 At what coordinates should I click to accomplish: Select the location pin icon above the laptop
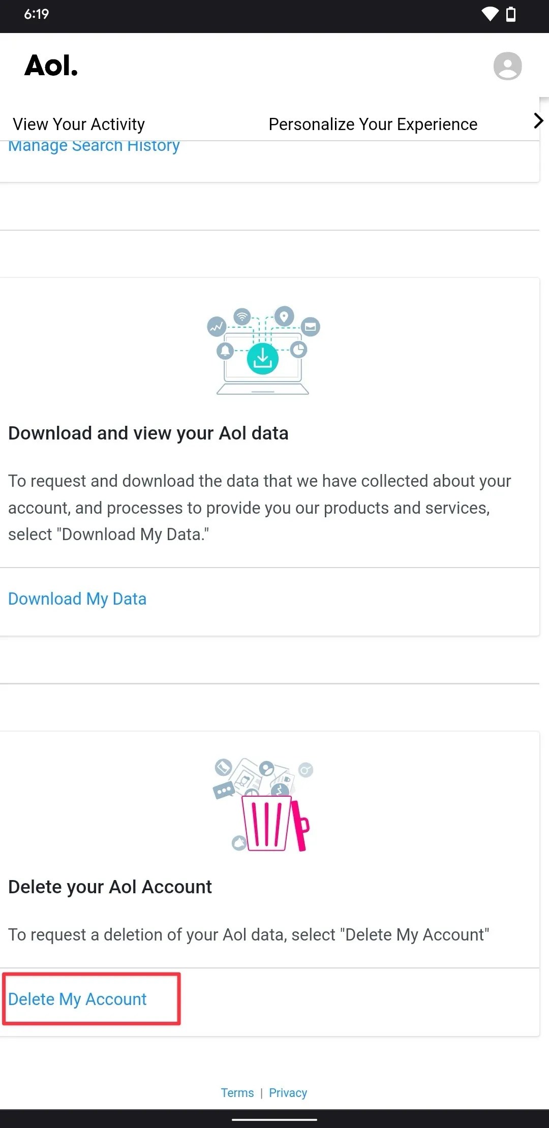coord(284,315)
